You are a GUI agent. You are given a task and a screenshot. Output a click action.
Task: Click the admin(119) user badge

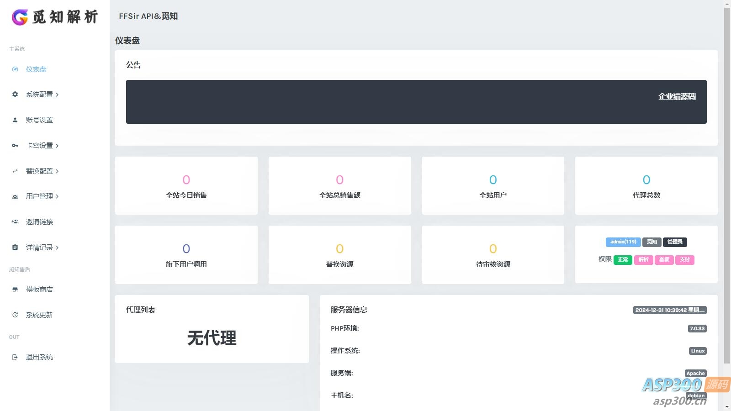623,242
